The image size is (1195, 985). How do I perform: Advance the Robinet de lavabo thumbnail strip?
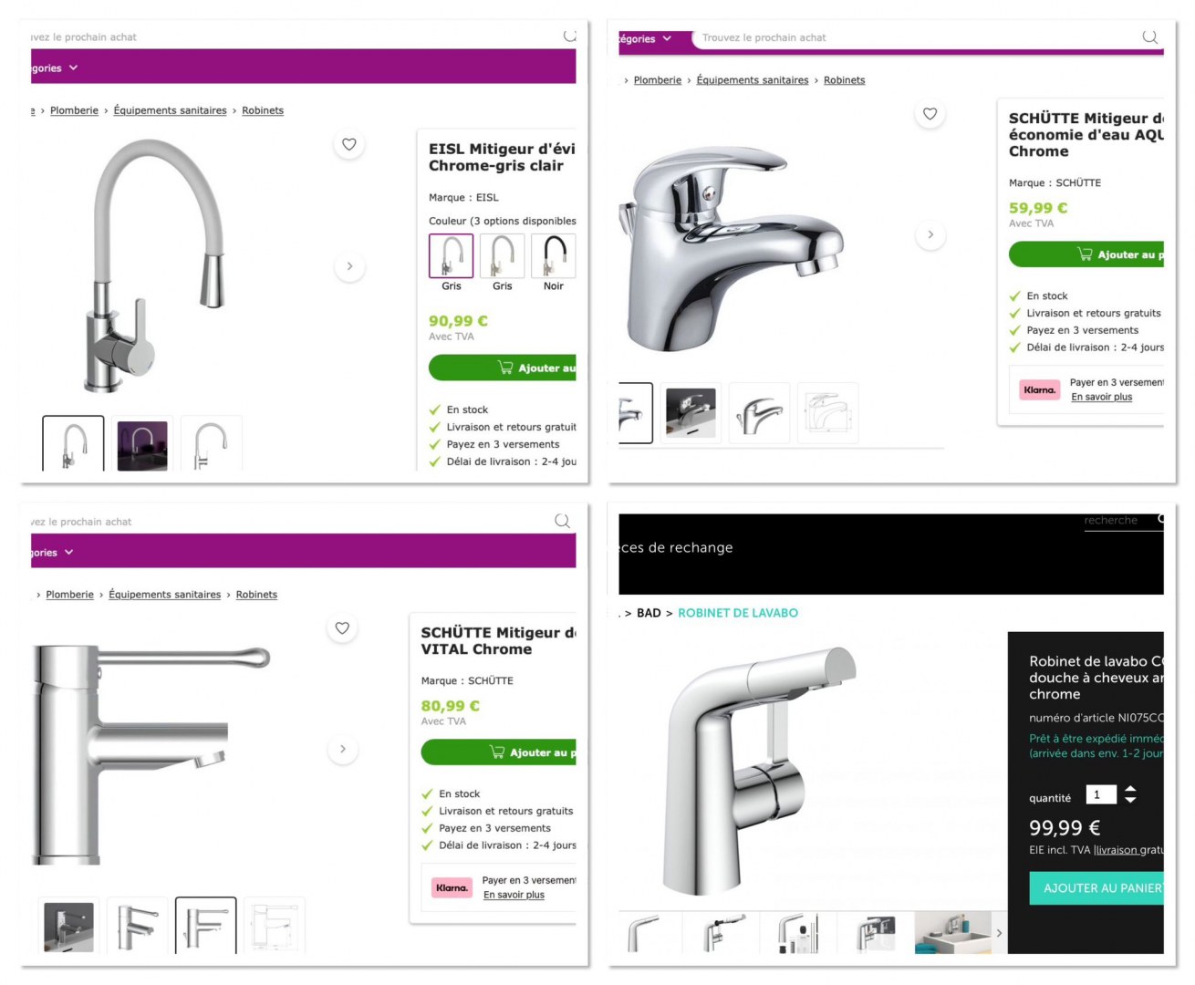pos(999,933)
